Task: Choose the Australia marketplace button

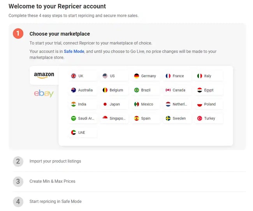Action: (x=82, y=90)
